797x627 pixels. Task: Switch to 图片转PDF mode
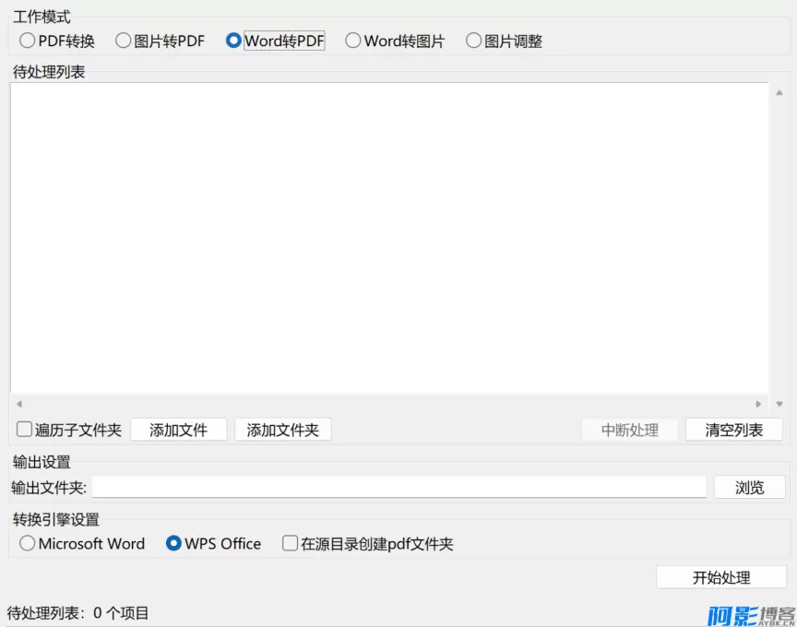click(123, 41)
